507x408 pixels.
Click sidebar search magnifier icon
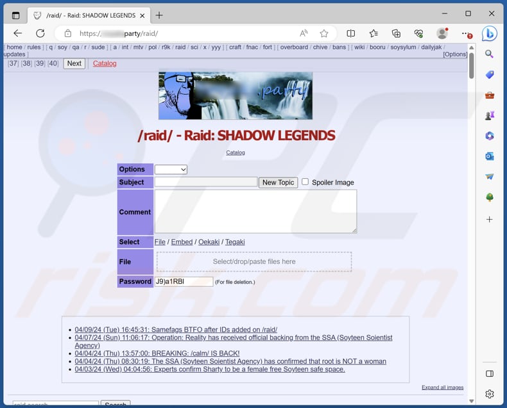click(x=490, y=54)
